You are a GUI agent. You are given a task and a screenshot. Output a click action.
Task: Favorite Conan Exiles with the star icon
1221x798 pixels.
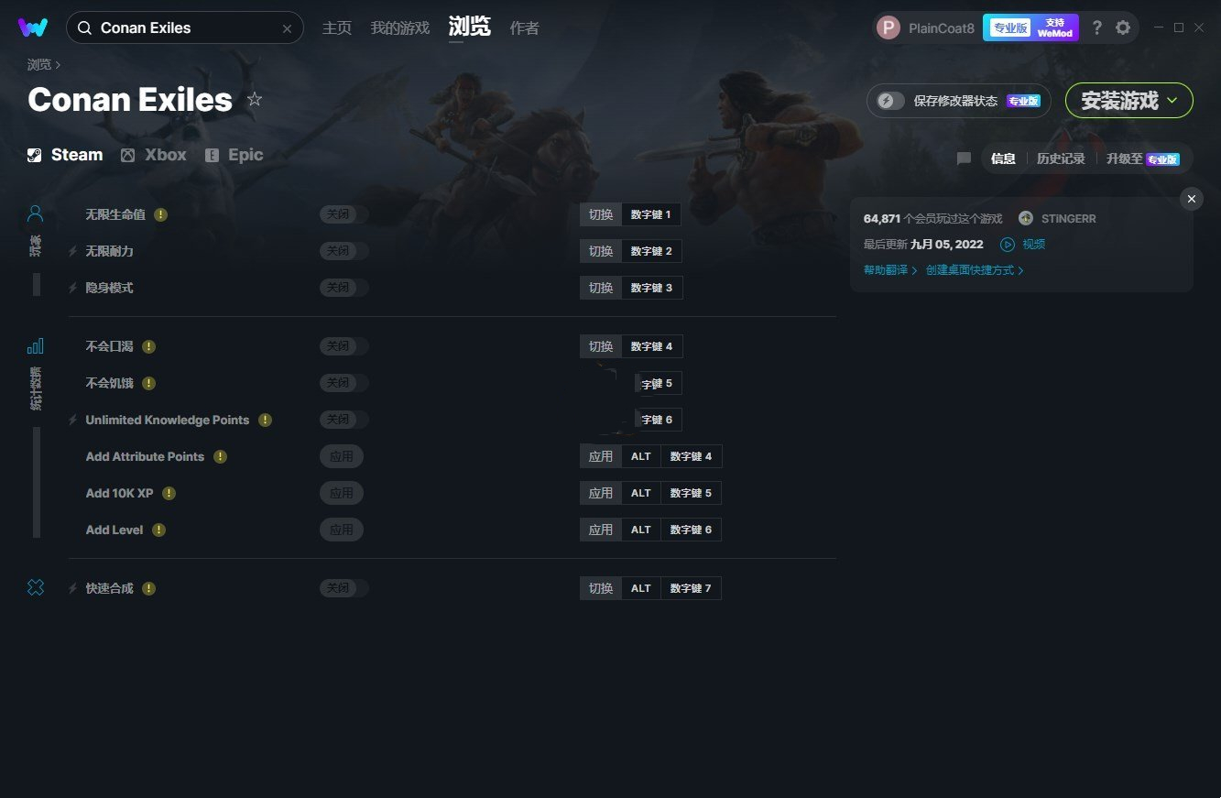pos(255,99)
